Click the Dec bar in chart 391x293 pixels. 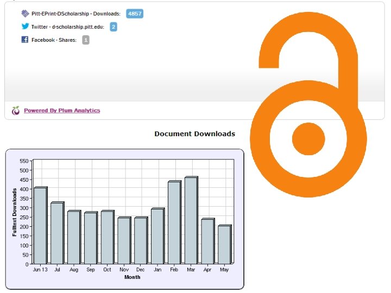[141, 240]
